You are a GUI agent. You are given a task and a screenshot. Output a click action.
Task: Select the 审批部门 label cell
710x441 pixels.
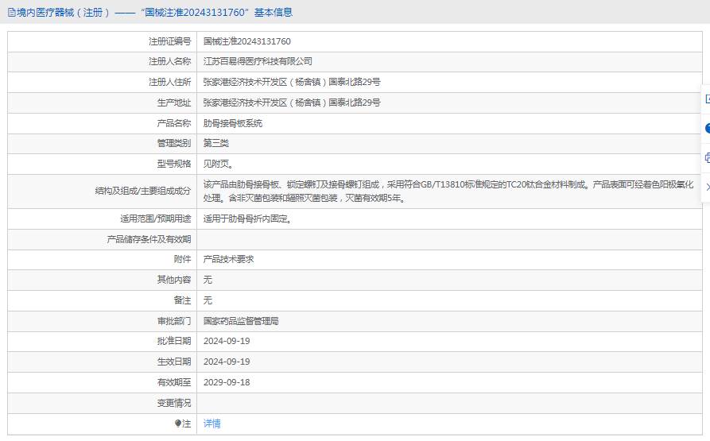pyautogui.click(x=103, y=322)
